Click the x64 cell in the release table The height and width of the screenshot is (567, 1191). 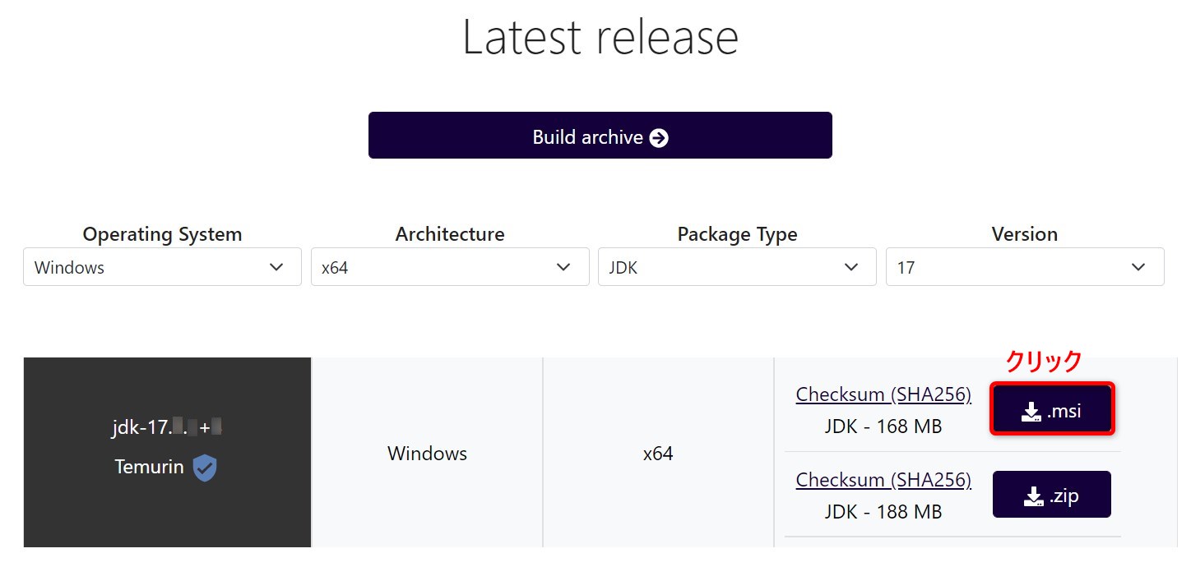658,453
